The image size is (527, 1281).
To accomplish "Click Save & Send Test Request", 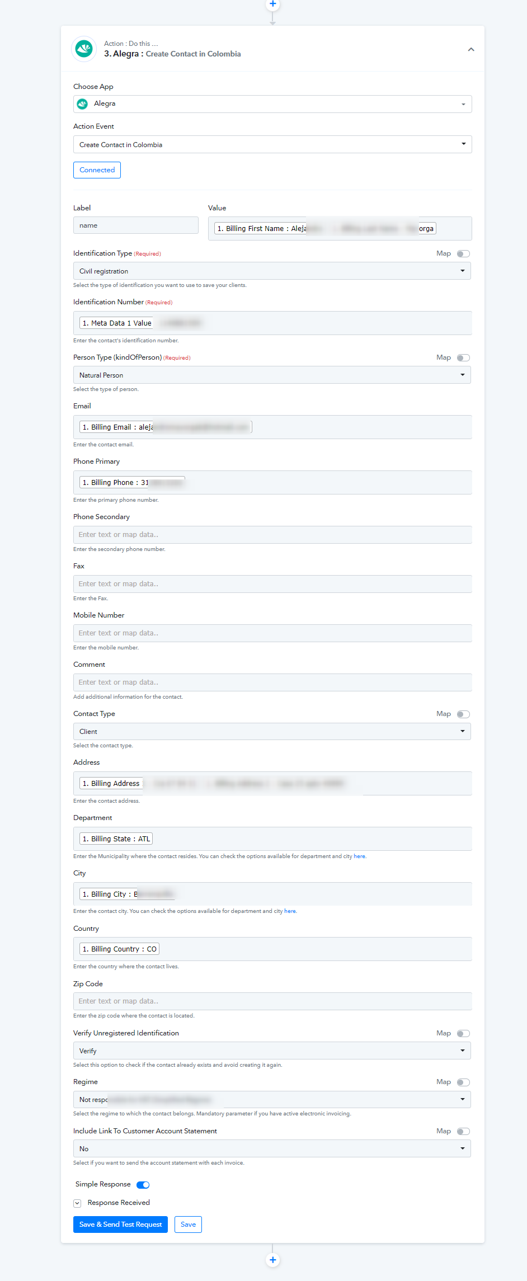I will 120,1225.
